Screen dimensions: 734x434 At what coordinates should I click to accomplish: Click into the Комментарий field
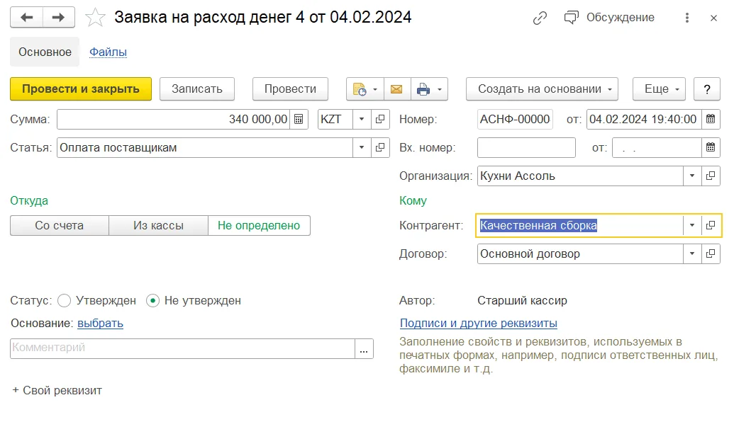point(182,348)
